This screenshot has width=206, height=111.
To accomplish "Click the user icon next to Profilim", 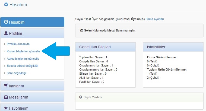I will (x=6, y=33).
